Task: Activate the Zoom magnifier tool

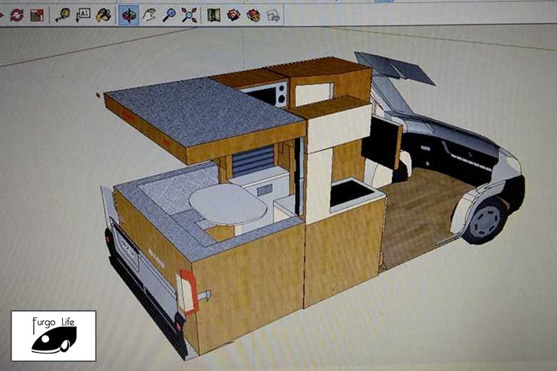Action: (x=169, y=15)
